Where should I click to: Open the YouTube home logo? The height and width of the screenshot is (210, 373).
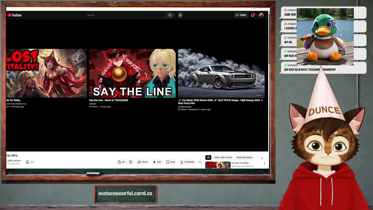pyautogui.click(x=15, y=15)
